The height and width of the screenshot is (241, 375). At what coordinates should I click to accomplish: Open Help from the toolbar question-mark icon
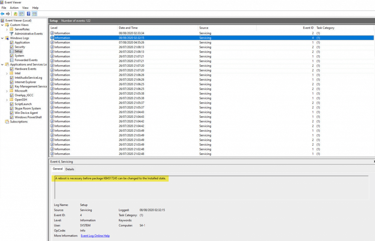tap(29, 14)
